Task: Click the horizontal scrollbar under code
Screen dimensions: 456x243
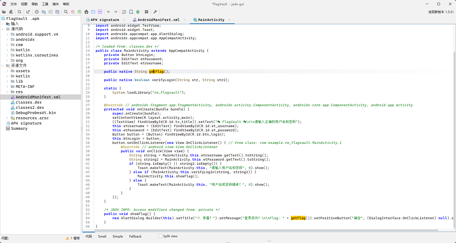Action: 260,230
